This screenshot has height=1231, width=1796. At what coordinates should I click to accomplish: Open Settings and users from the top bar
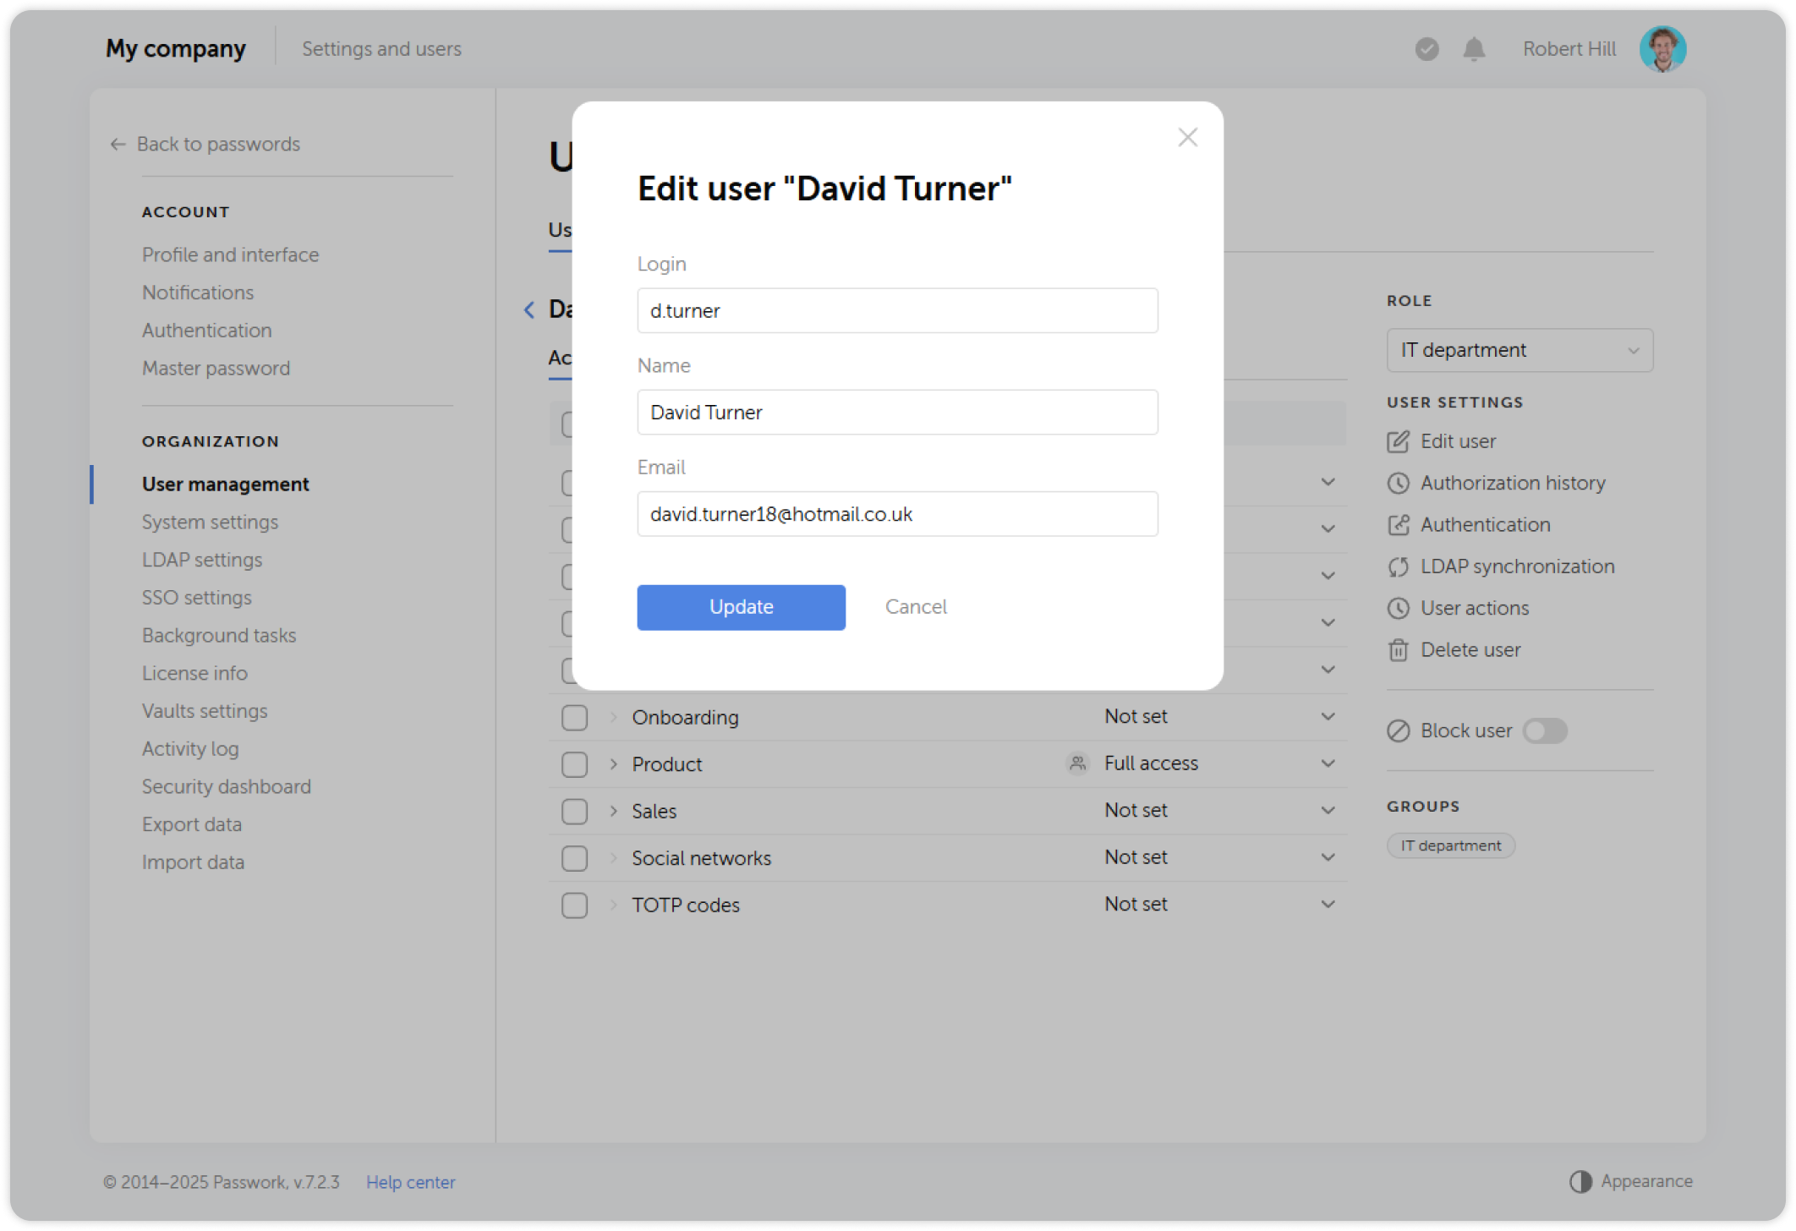click(x=381, y=48)
